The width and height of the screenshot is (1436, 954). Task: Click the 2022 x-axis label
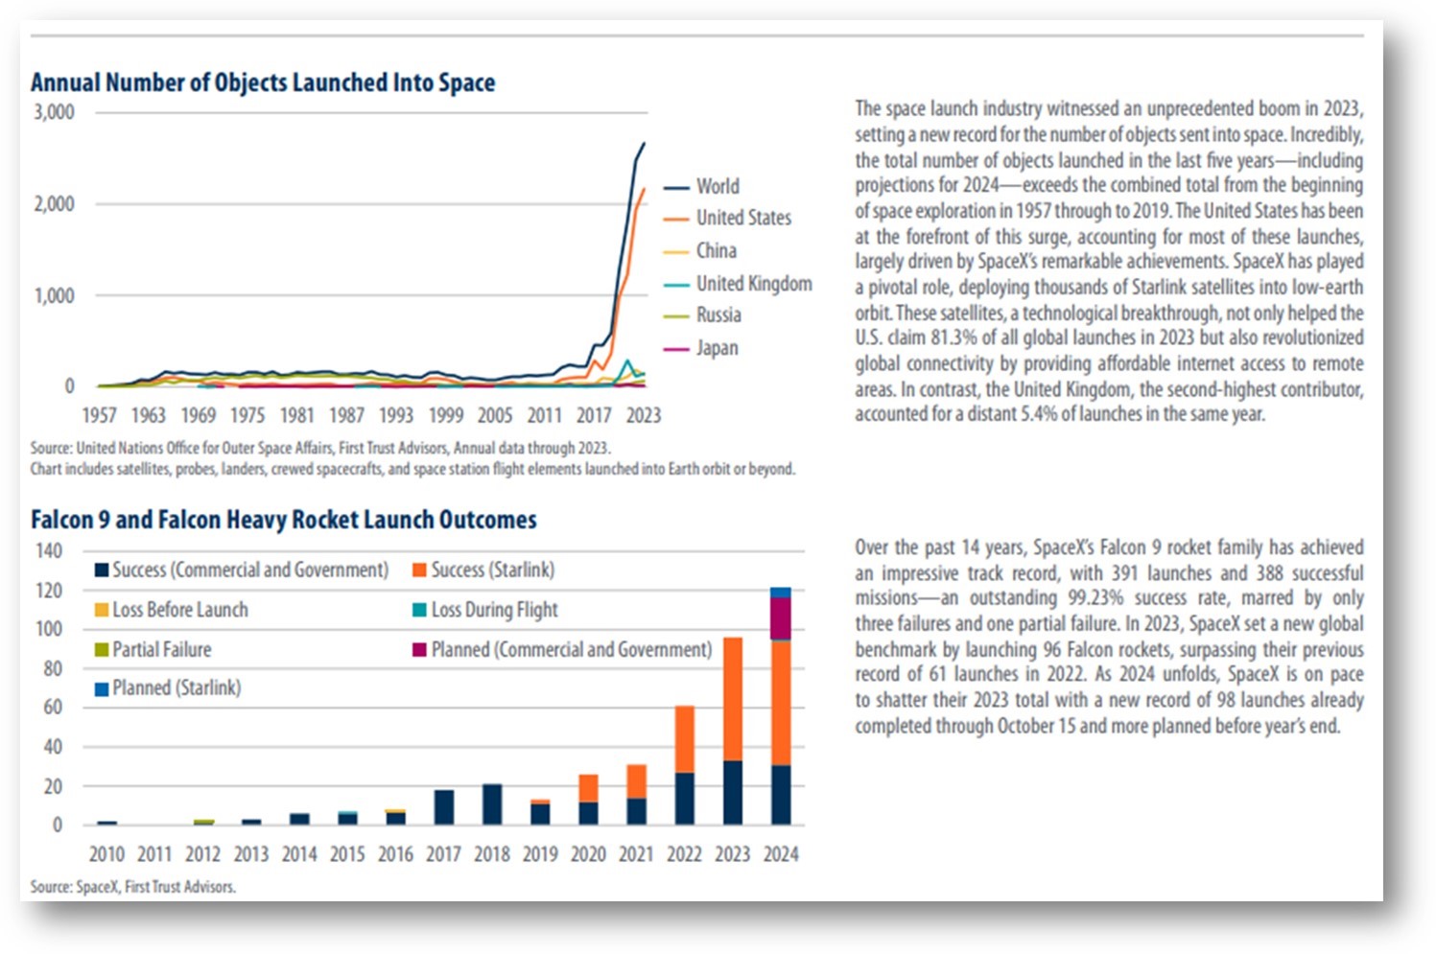click(x=684, y=853)
